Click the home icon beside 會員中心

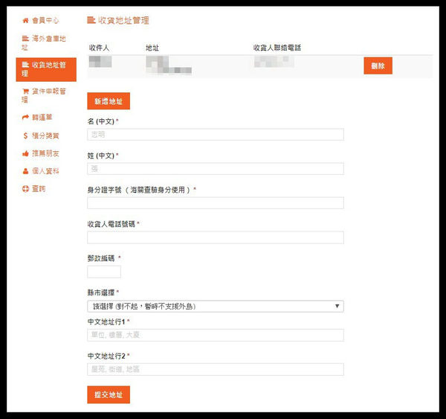tap(25, 20)
